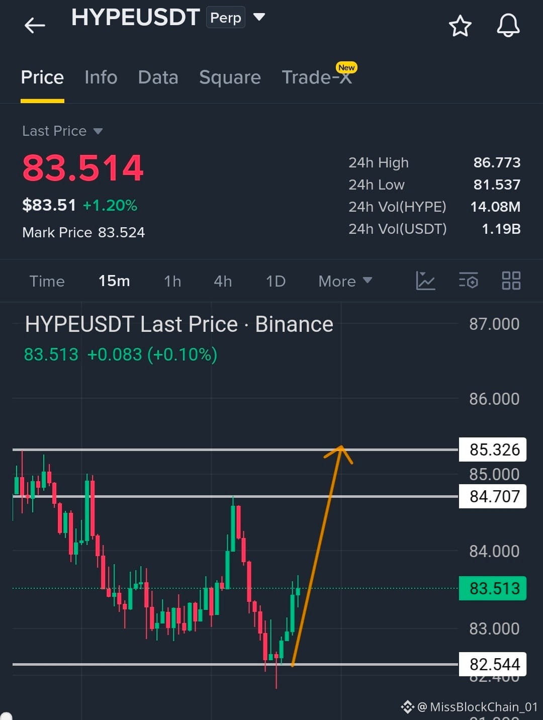Tap the 24h High value 86.773

(x=497, y=162)
